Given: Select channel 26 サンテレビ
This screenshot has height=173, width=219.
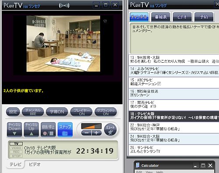Looking at the screenshot, I should (174, 150).
